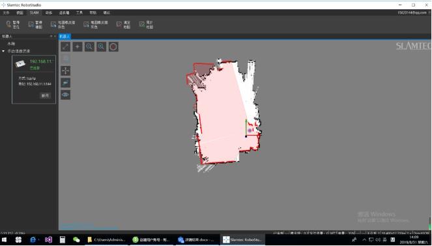The image size is (432, 246).
Task: Click the zoom in magnifier icon
Action: [x=101, y=46]
